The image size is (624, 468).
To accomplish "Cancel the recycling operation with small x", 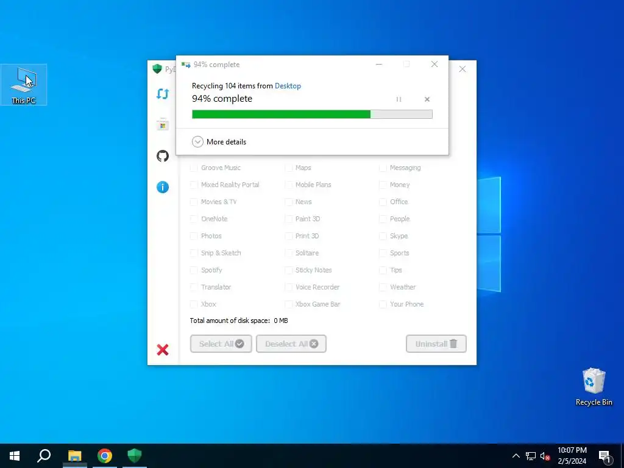I will point(427,99).
